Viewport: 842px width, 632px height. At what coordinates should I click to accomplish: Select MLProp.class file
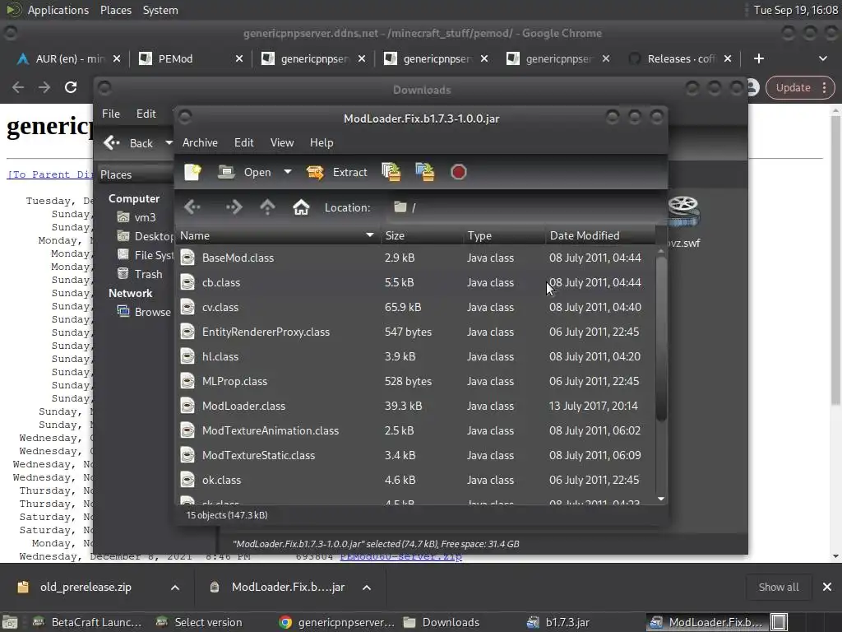[x=415, y=382]
